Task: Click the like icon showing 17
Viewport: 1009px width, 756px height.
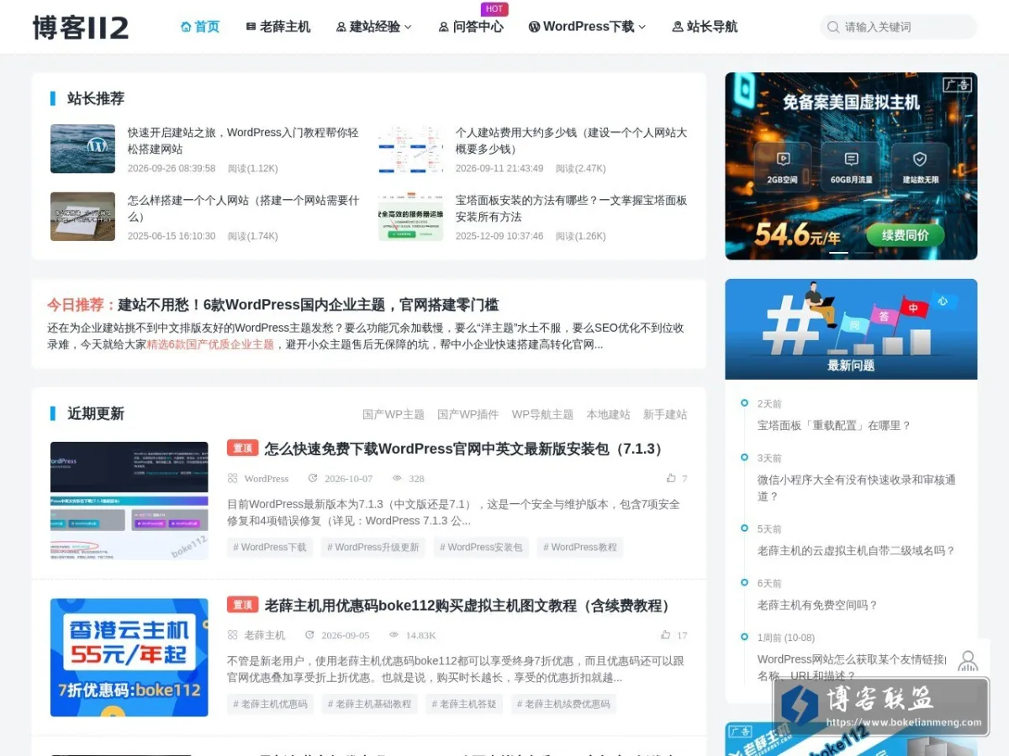Action: (665, 635)
